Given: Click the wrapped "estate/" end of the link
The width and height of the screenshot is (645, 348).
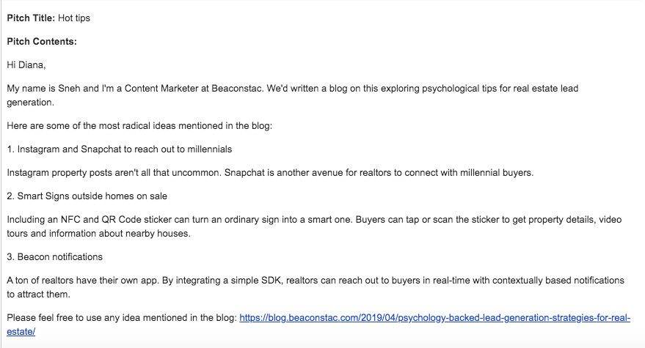Looking at the screenshot, I should pos(21,332).
